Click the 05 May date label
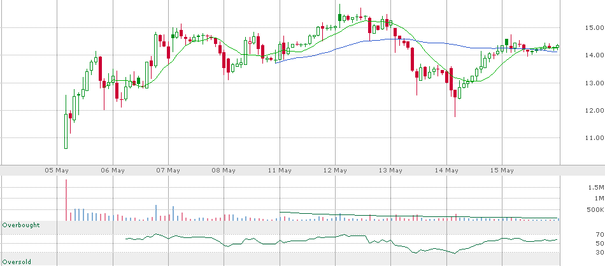 [57, 171]
